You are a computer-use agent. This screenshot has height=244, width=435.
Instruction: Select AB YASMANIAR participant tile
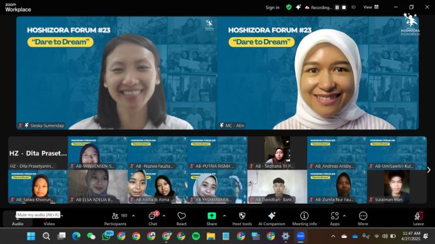point(217,187)
